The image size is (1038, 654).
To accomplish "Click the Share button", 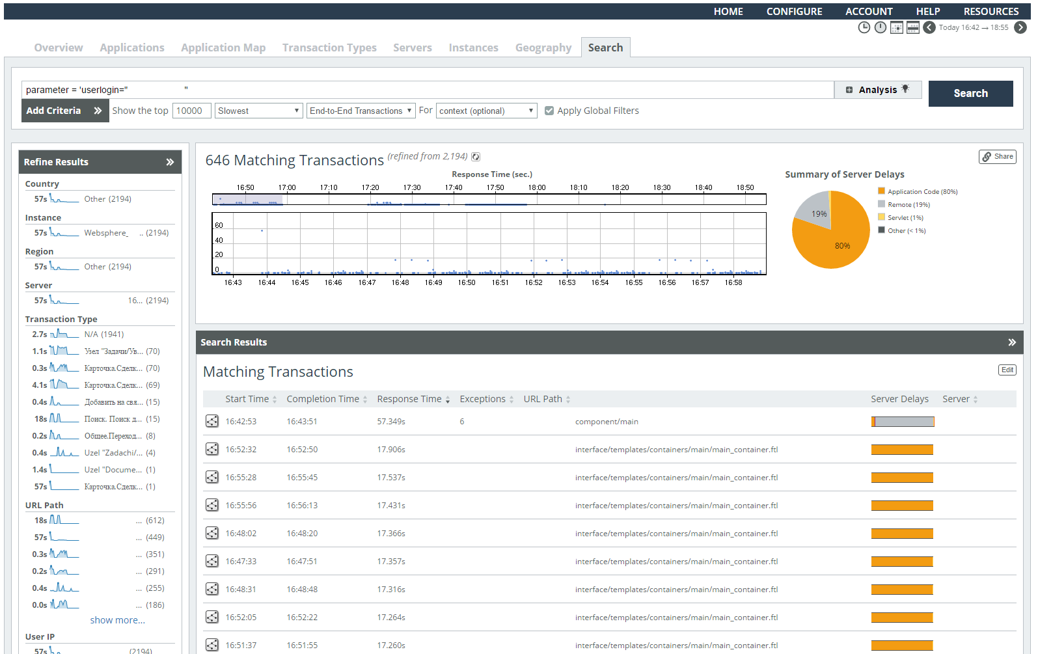I will point(998,157).
